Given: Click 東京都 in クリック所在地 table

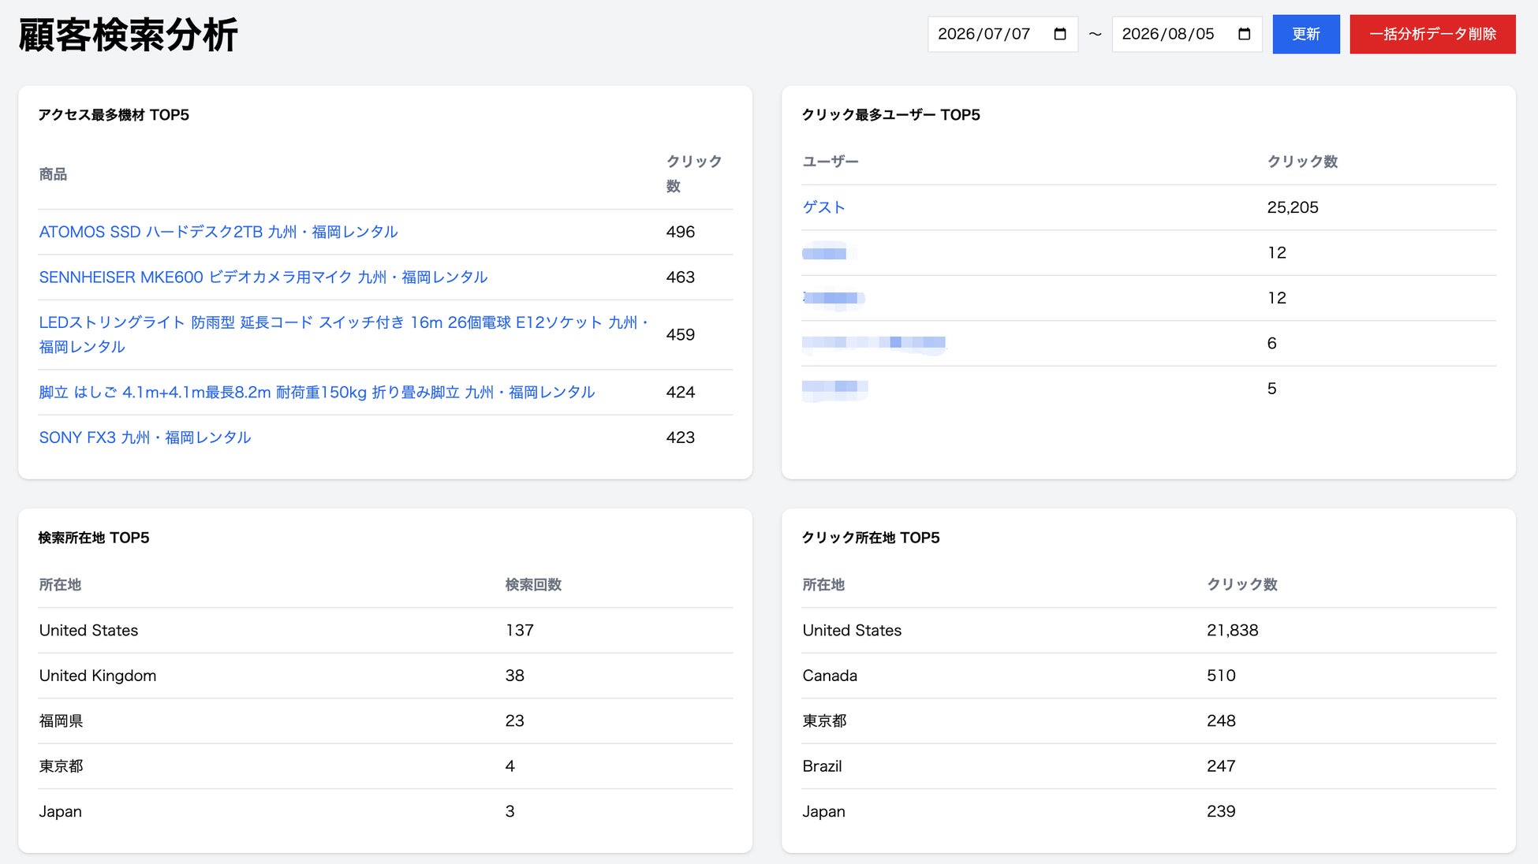Looking at the screenshot, I should tap(824, 721).
